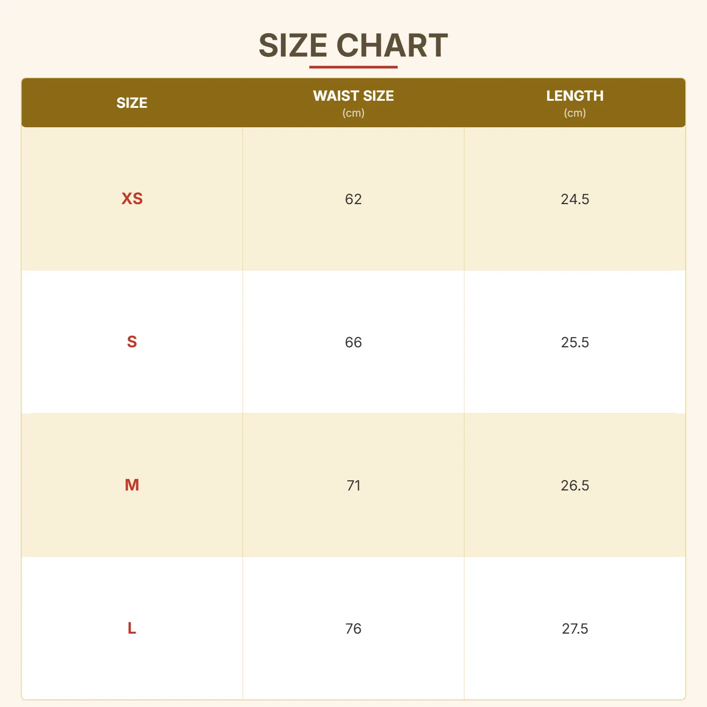
Task: Click the red underline beneath the title
Action: pos(353,67)
